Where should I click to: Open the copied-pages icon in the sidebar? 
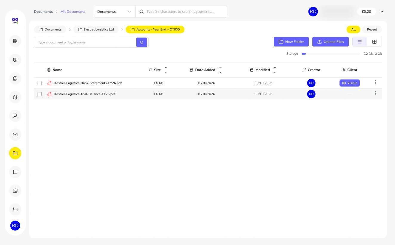15,78
